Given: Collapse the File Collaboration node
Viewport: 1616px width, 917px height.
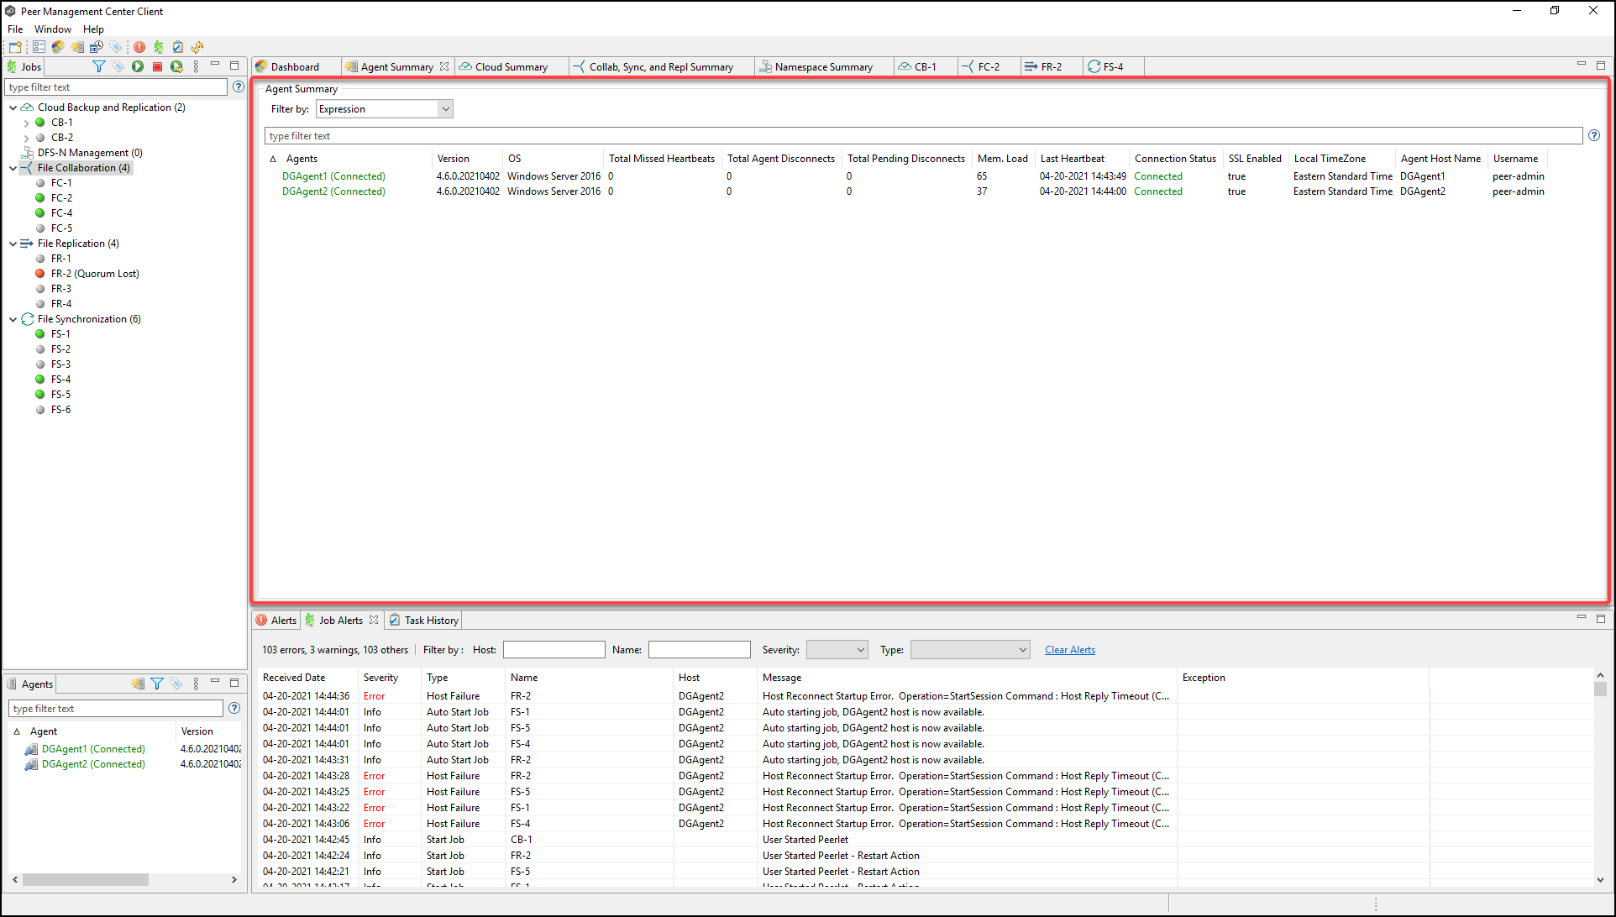Looking at the screenshot, I should [x=13, y=168].
